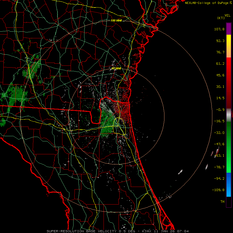The height and width of the screenshot is (233, 233).
Task: Click the 107.8 velocity scale value
Action: coord(219,29)
